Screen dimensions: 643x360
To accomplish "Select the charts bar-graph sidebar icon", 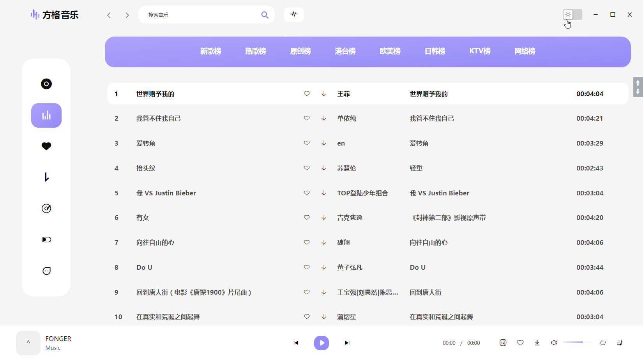I will pyautogui.click(x=46, y=115).
